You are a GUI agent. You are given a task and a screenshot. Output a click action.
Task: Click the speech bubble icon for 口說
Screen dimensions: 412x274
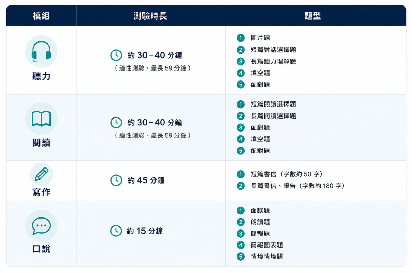(x=41, y=226)
